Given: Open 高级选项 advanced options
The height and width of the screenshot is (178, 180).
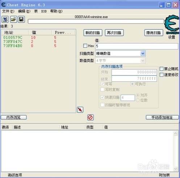Looking at the screenshot, I should click(15, 175).
